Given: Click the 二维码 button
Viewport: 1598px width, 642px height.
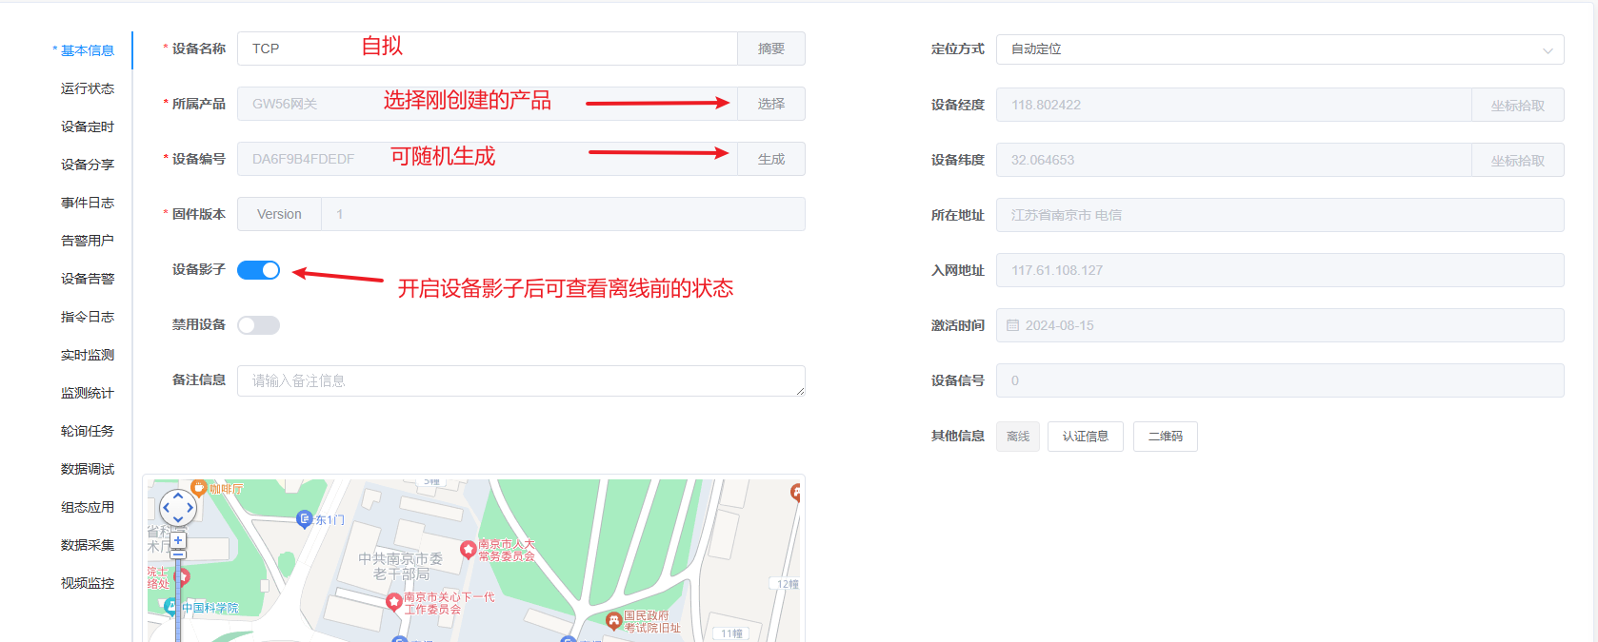Looking at the screenshot, I should coord(1165,437).
